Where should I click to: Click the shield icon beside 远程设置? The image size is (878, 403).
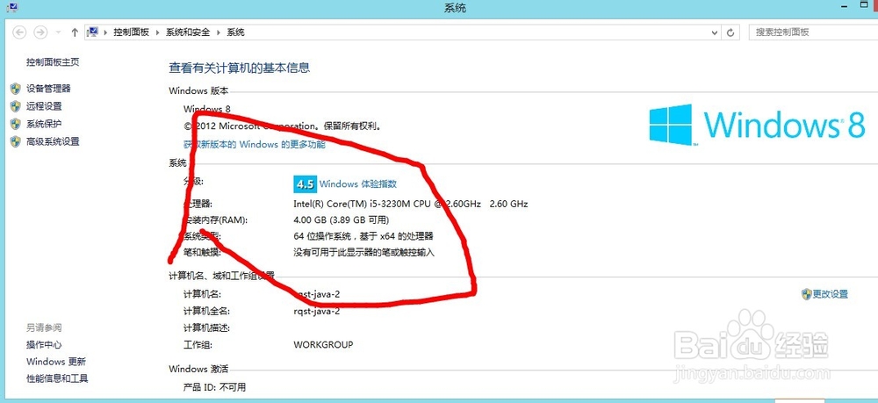16,106
